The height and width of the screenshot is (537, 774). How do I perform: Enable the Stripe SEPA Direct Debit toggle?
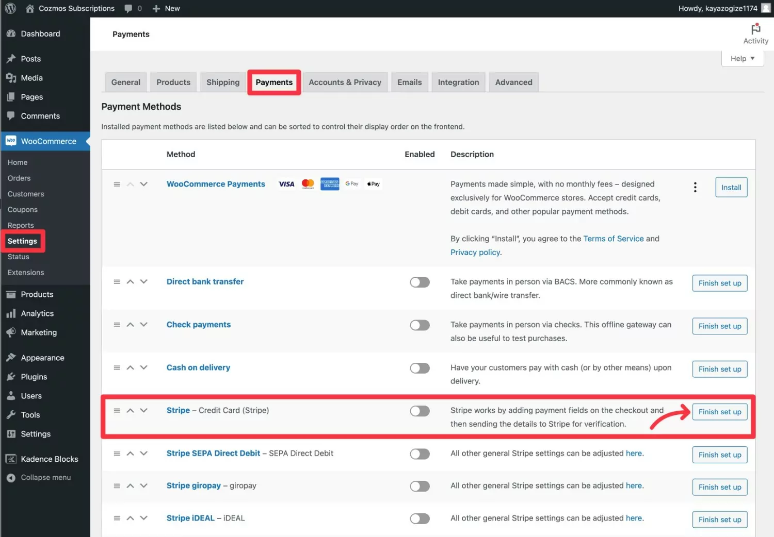(420, 454)
